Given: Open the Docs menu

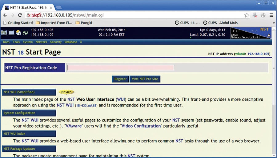Looking at the screenshot, I should (6, 42).
